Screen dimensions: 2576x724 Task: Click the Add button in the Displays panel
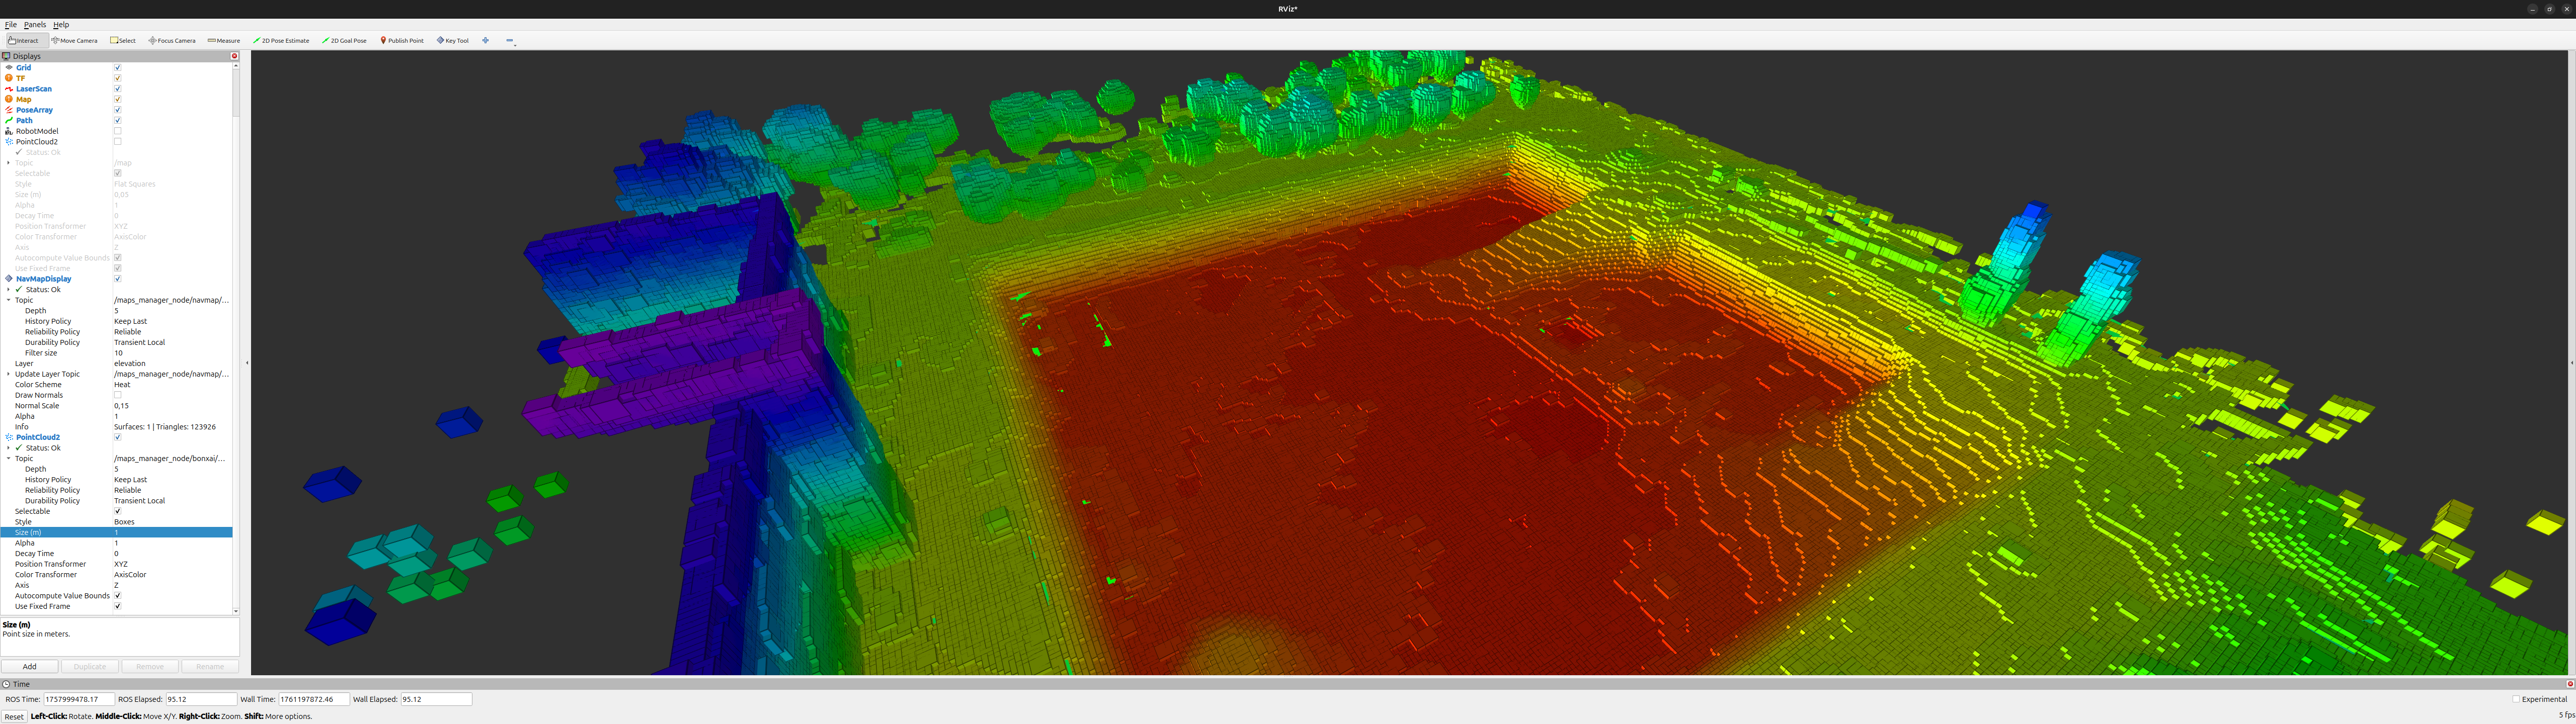(x=29, y=666)
